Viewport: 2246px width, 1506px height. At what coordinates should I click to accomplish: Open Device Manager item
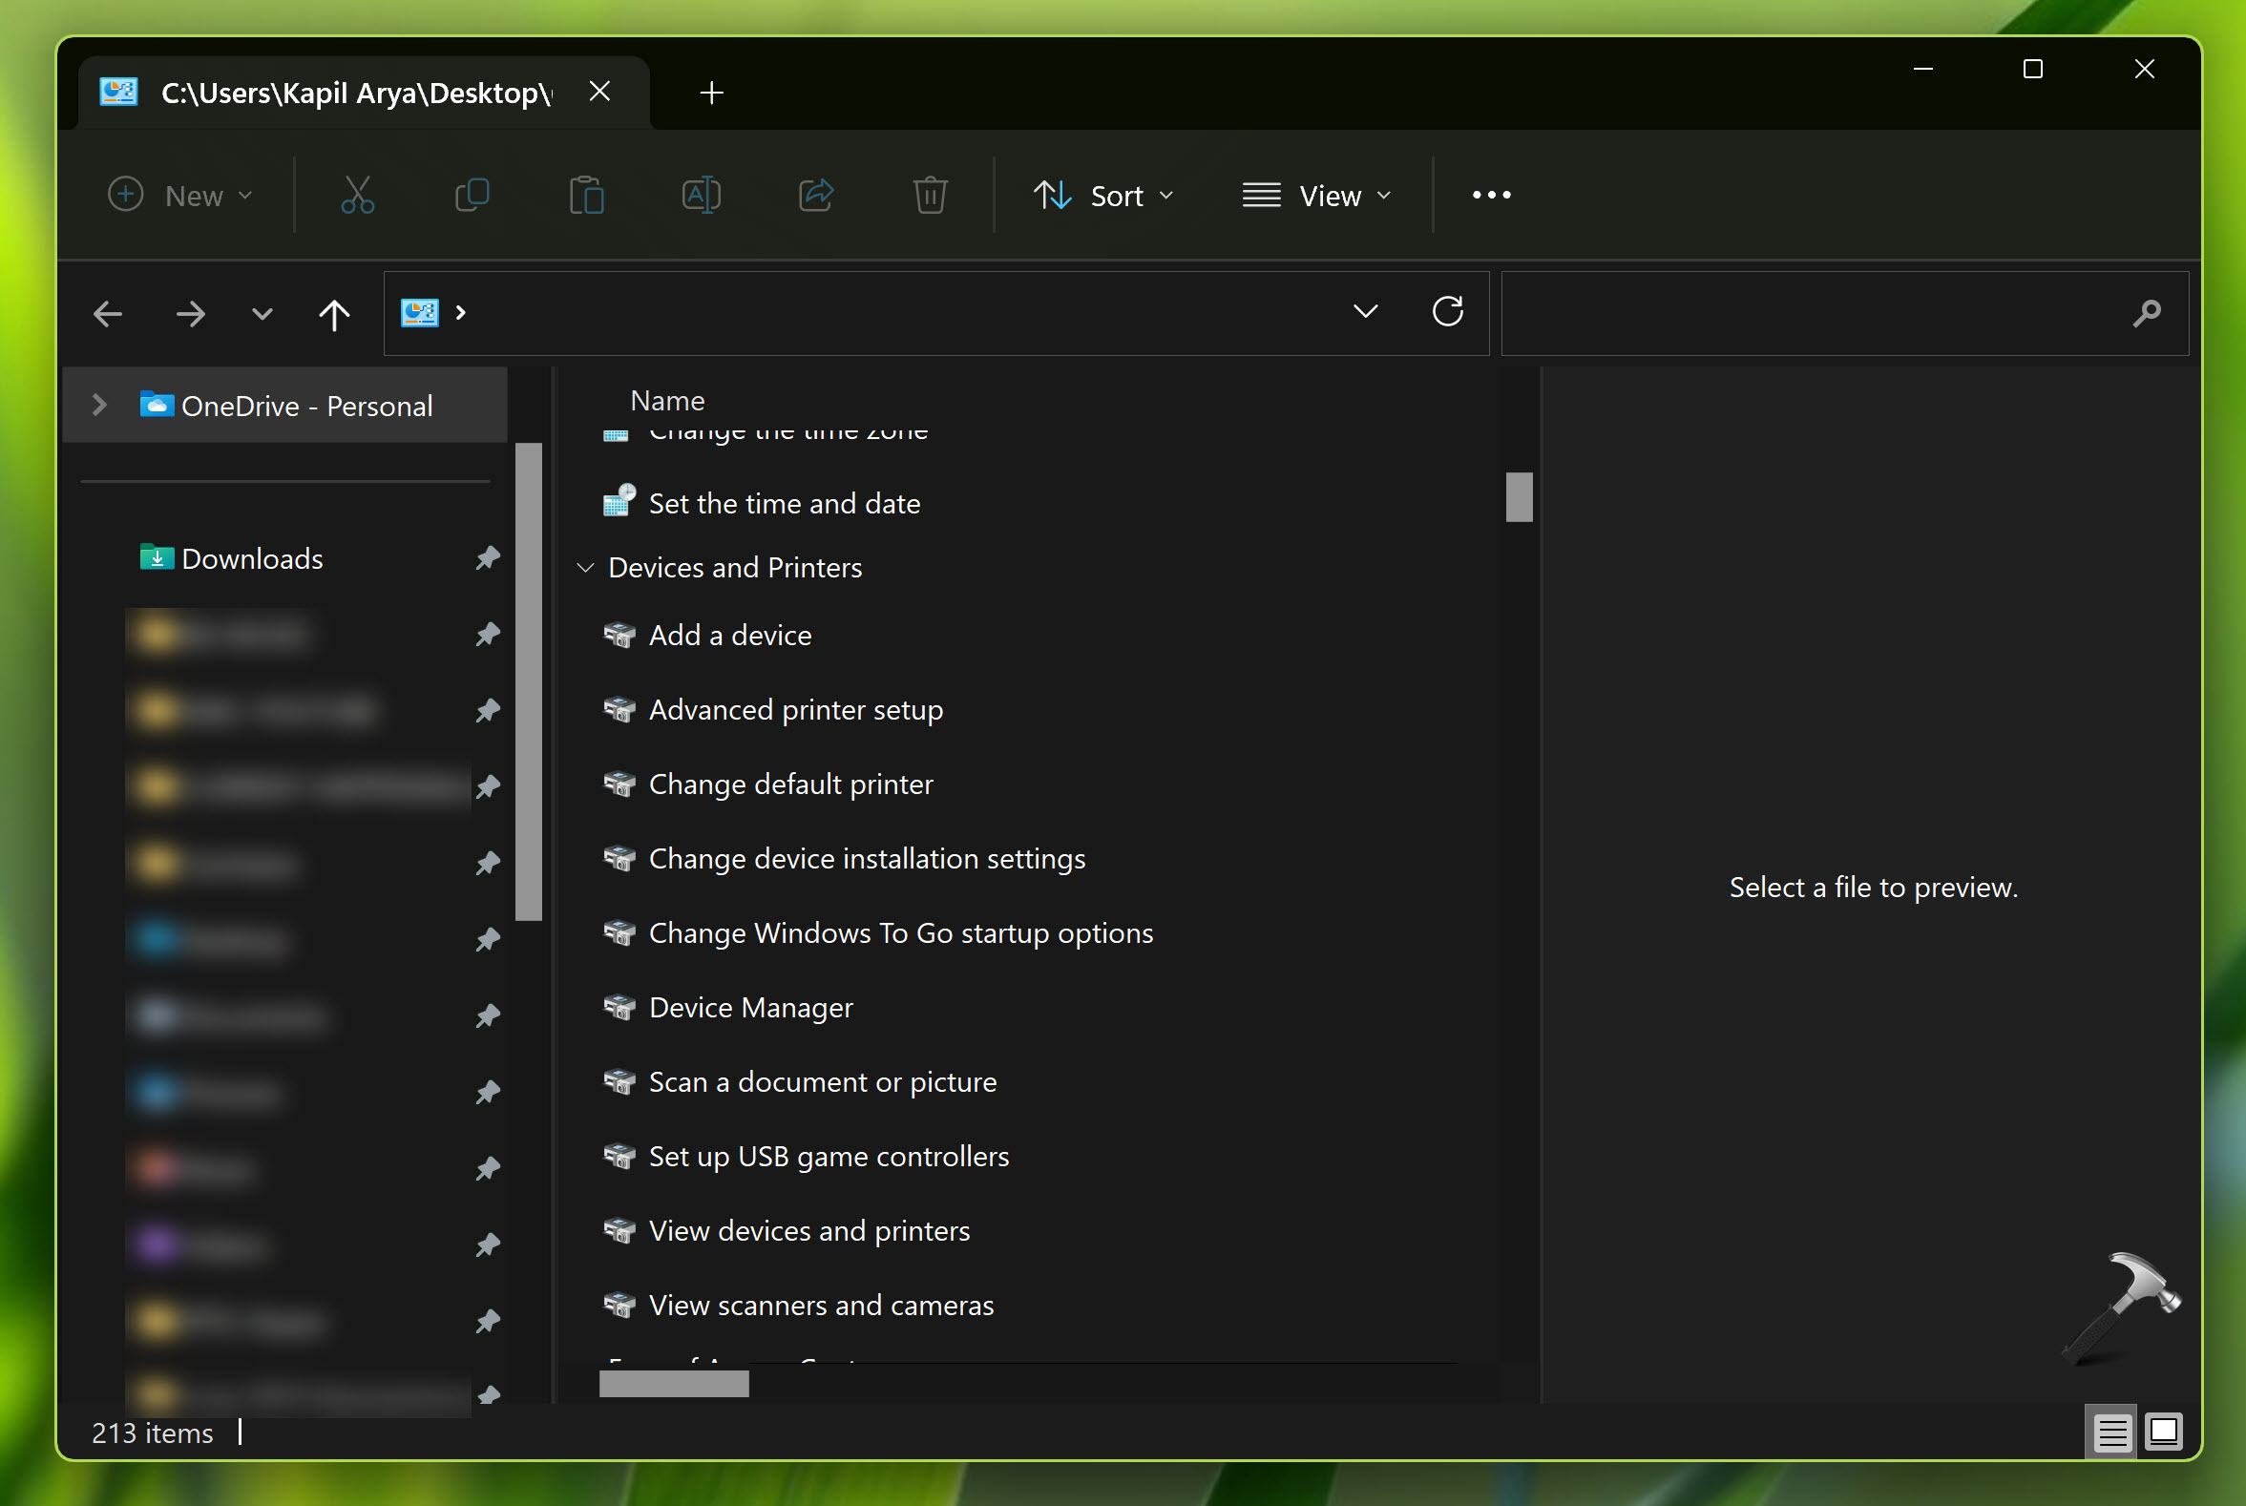pos(750,1008)
